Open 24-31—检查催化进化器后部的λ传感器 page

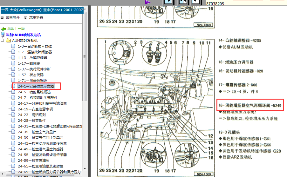(x=50, y=126)
